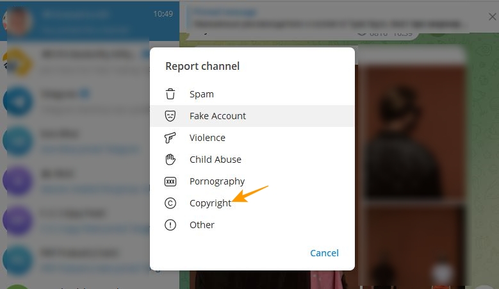Screen dimensions: 499x289
Task: Click the Child Abuse hand icon
Action: (170, 160)
